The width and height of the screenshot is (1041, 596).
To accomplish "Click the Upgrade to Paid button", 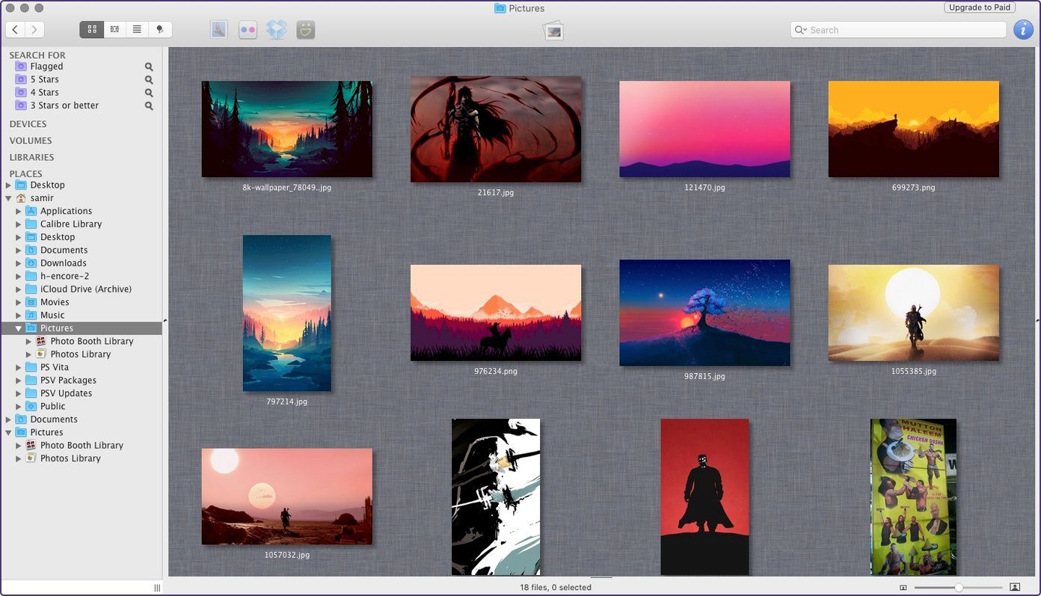I will click(980, 7).
